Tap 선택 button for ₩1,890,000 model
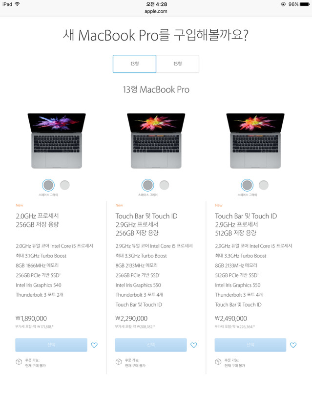The image size is (312, 417). tap(51, 345)
